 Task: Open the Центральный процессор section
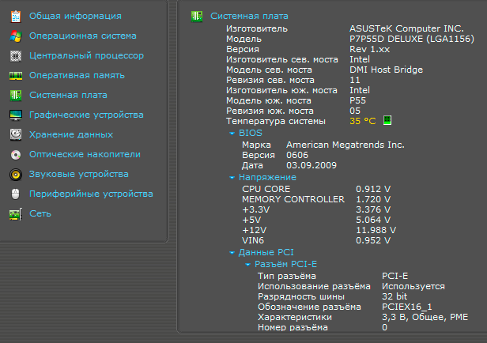pos(86,55)
